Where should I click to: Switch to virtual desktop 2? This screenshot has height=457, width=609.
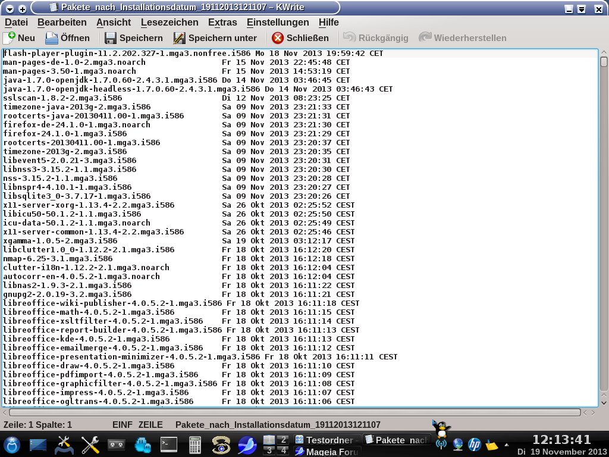click(x=283, y=440)
